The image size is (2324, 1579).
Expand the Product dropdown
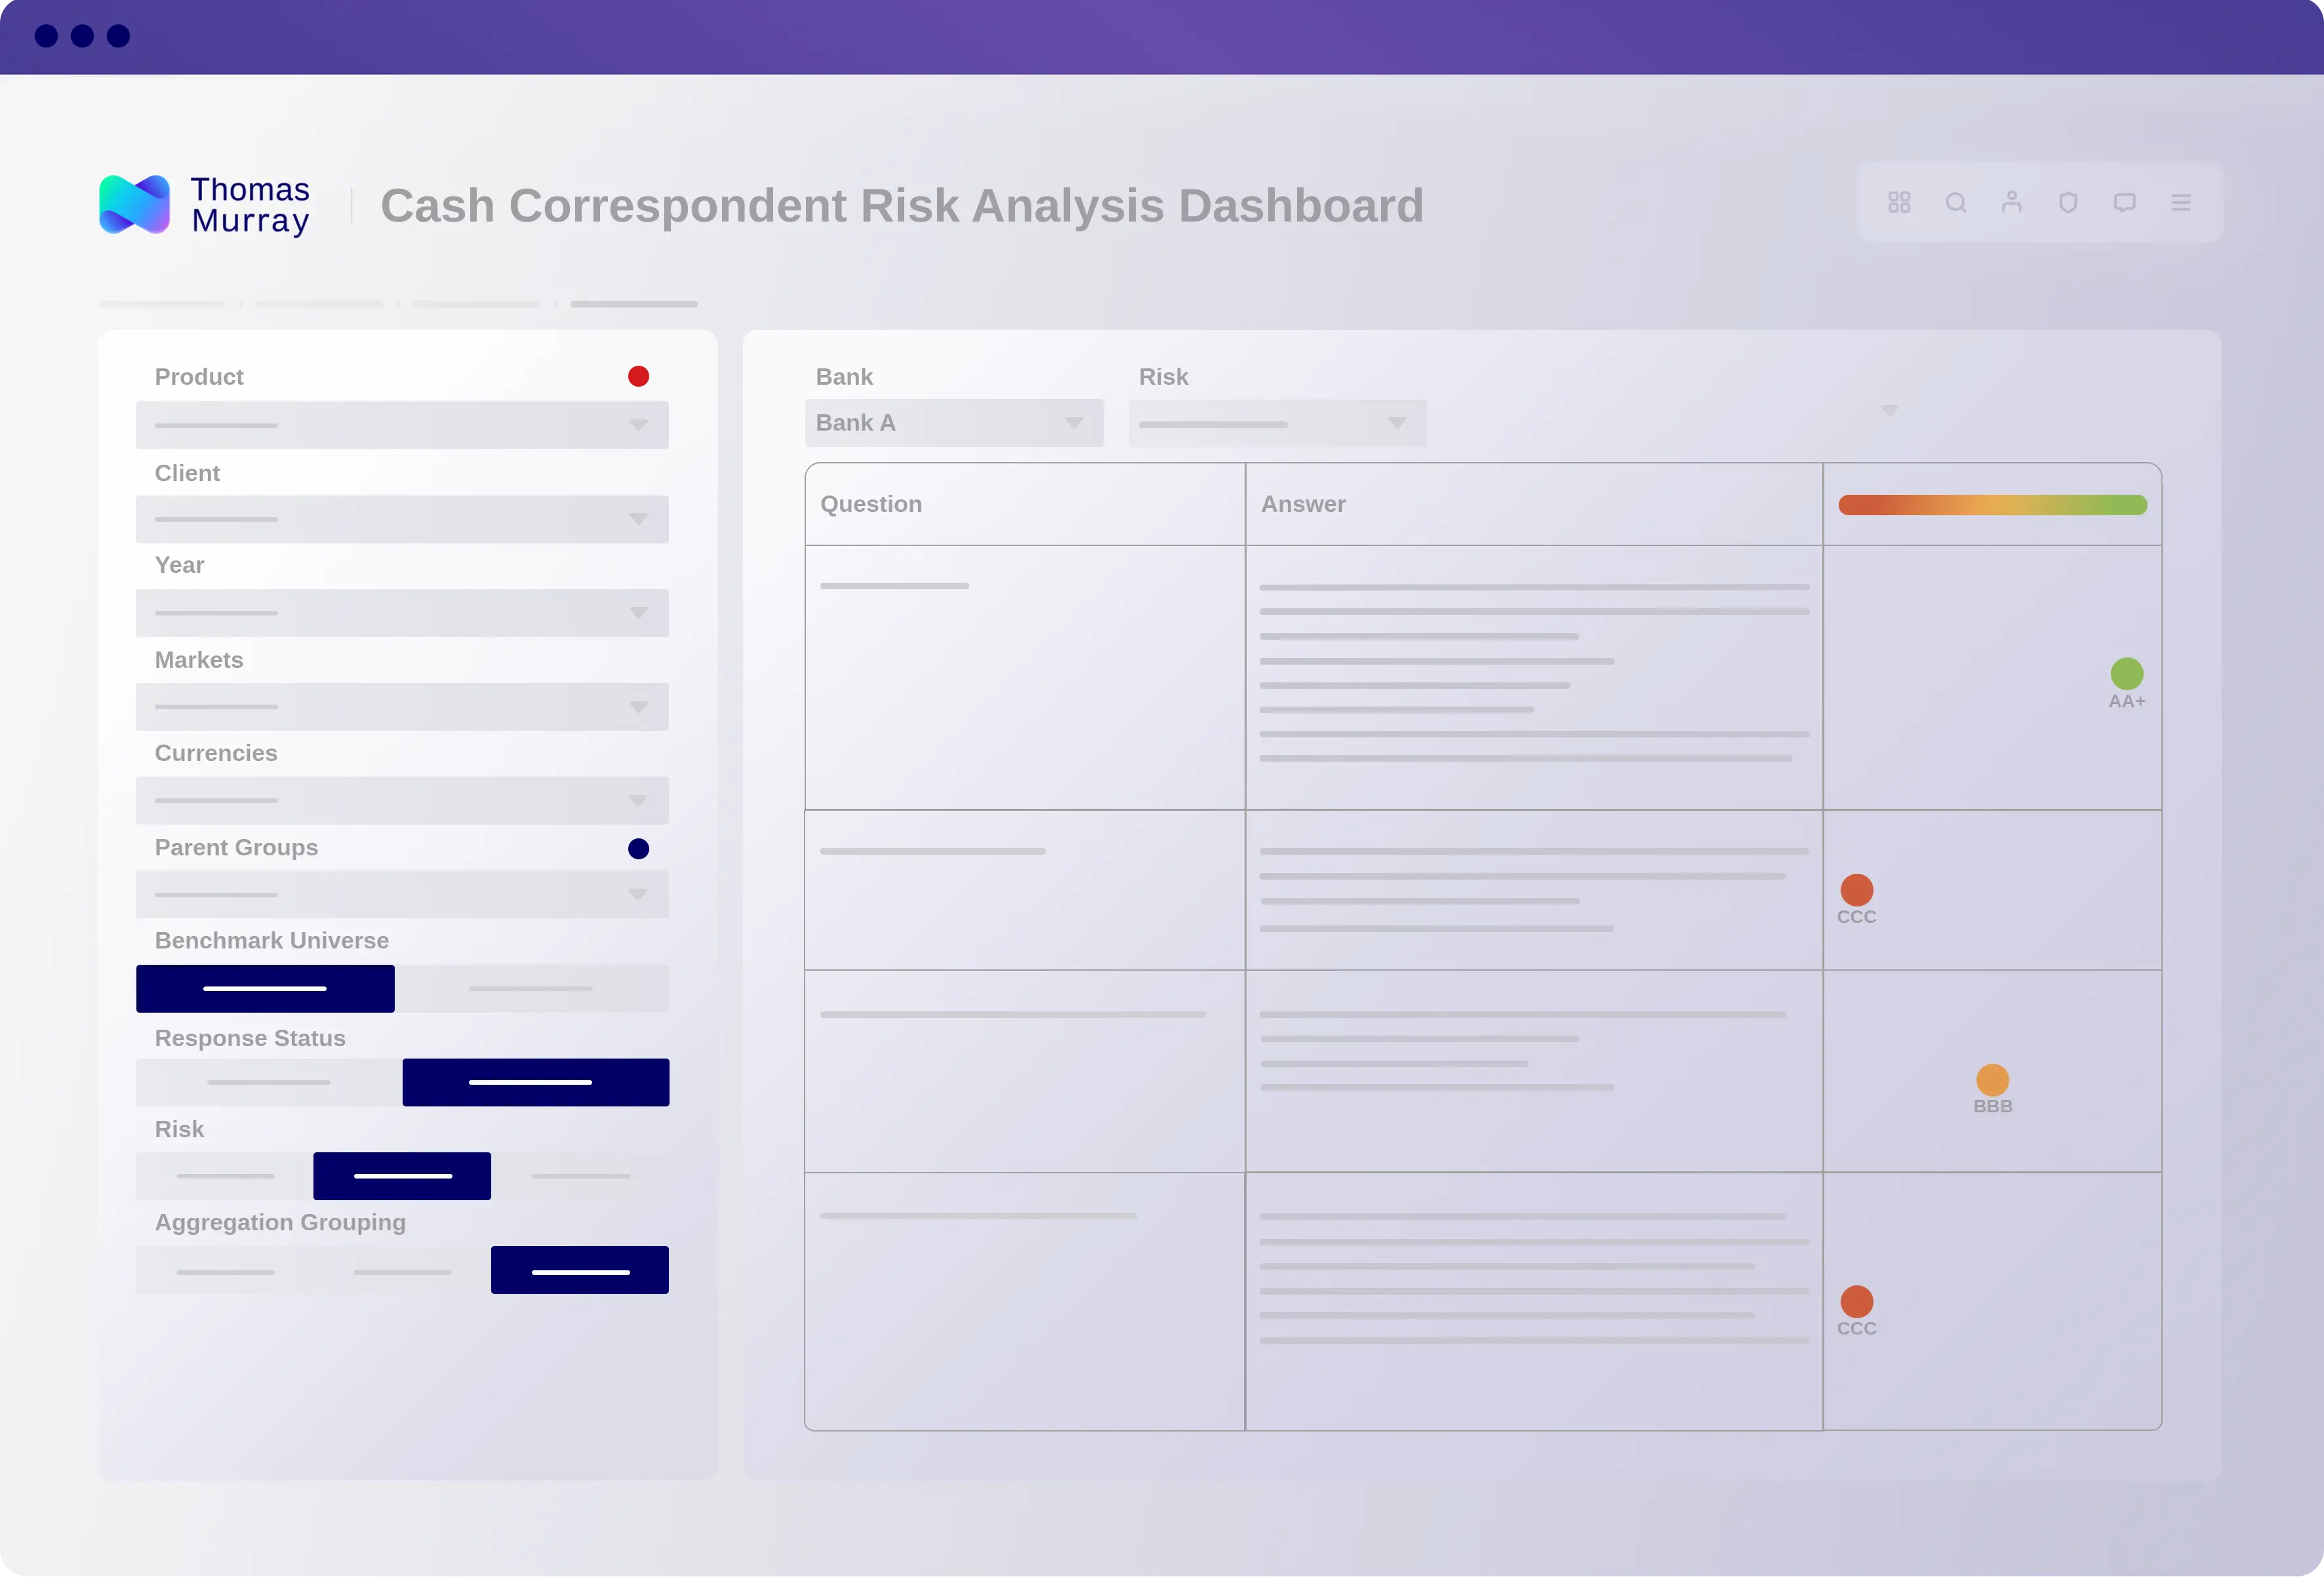[402, 426]
